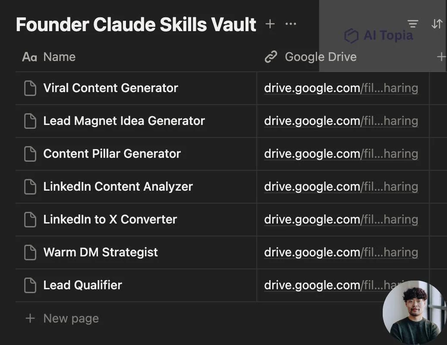Open the more options menu with three dots

290,24
